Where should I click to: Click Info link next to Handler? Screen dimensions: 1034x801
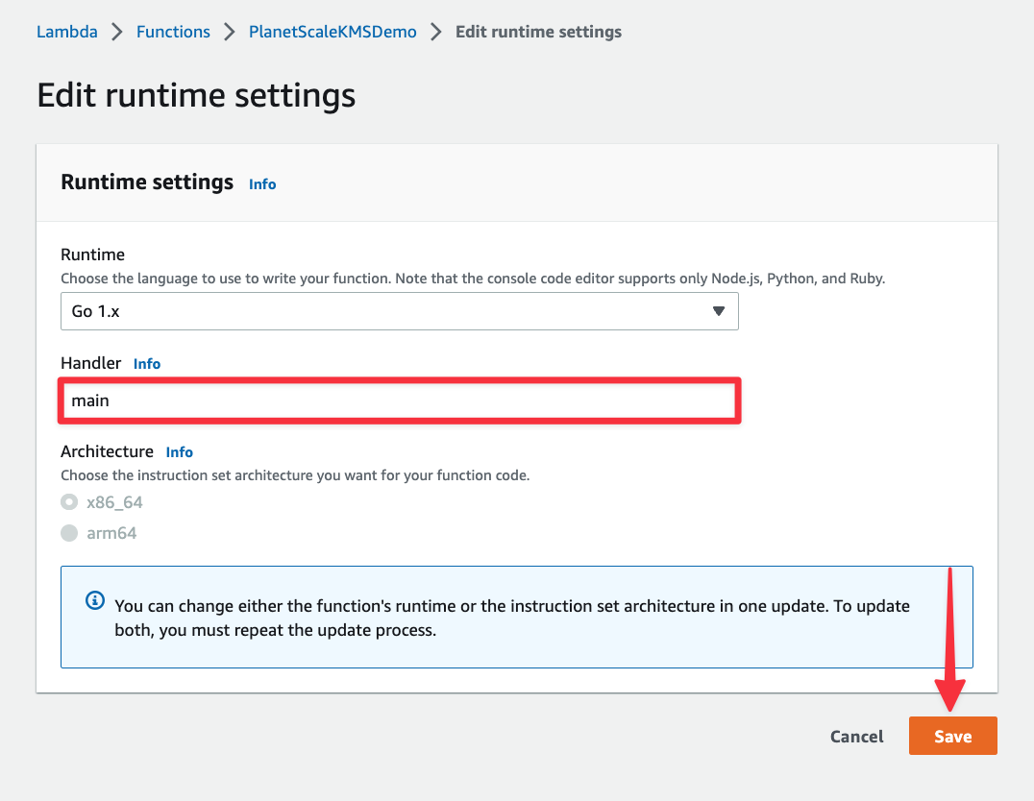tap(147, 364)
